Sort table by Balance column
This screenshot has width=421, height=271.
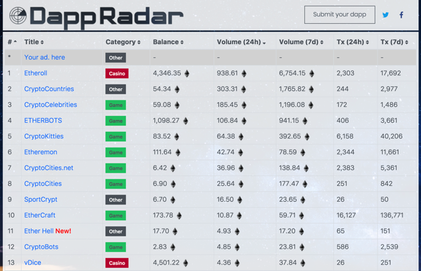pyautogui.click(x=168, y=42)
